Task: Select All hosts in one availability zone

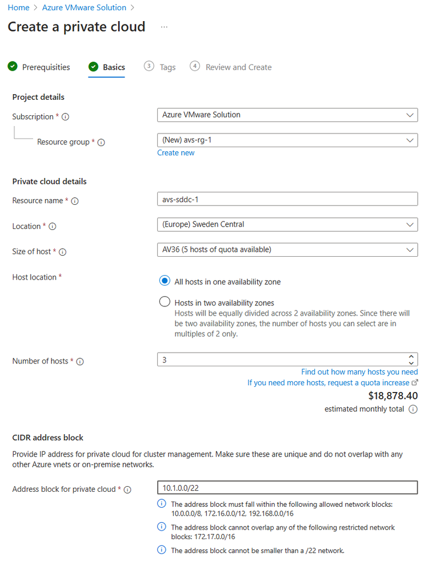Action: [x=165, y=281]
